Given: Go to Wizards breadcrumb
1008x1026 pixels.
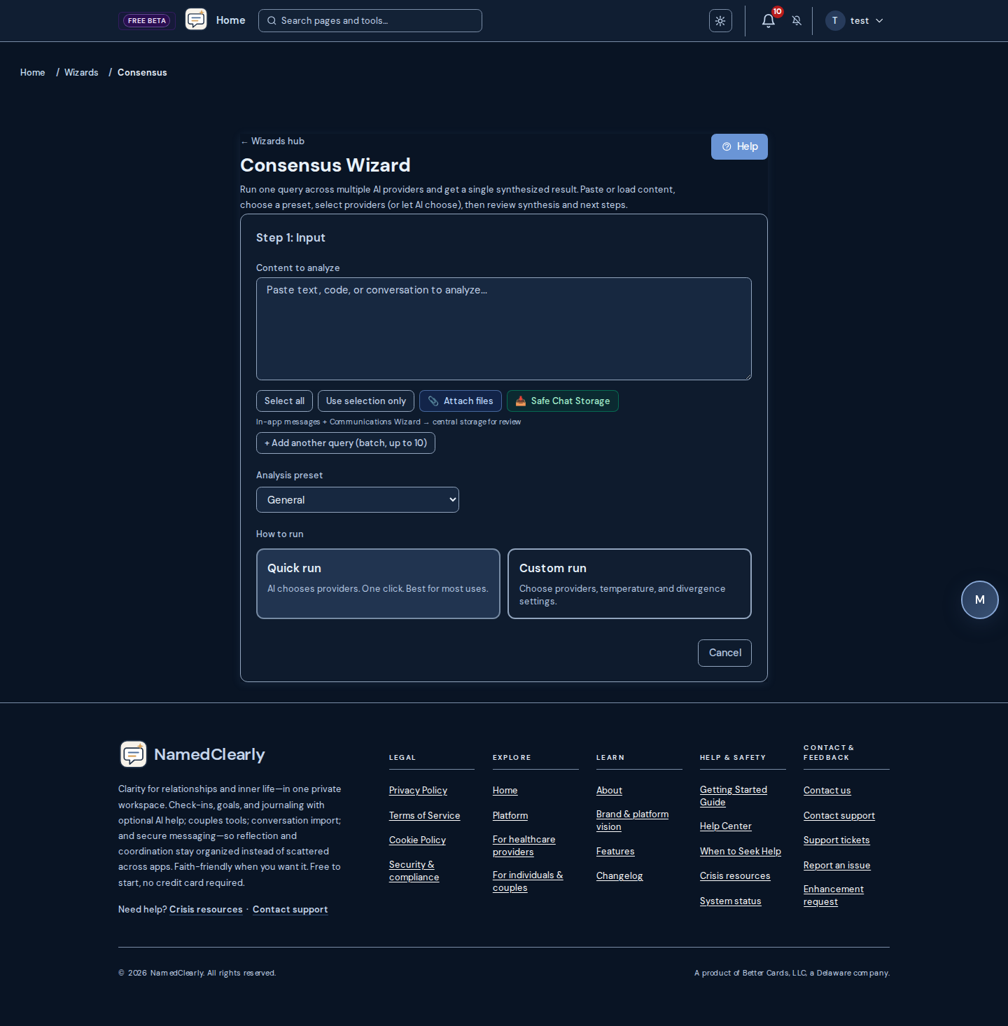Looking at the screenshot, I should [81, 72].
